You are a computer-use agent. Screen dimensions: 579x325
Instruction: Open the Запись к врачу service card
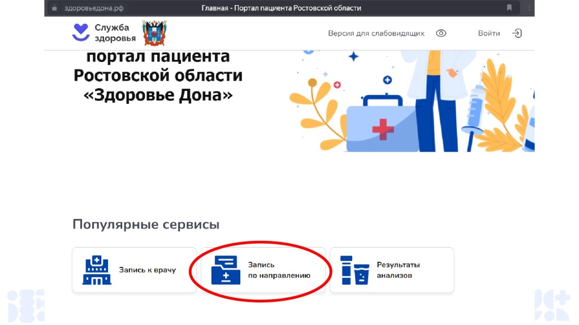(135, 270)
